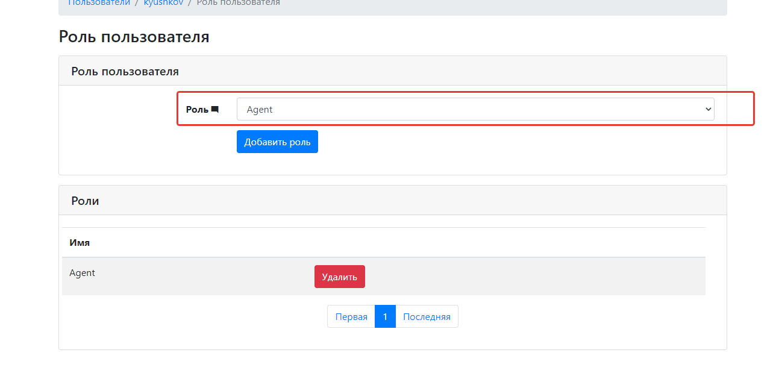The height and width of the screenshot is (373, 776).
Task: Delete the Agent role with Удалить
Action: (339, 277)
